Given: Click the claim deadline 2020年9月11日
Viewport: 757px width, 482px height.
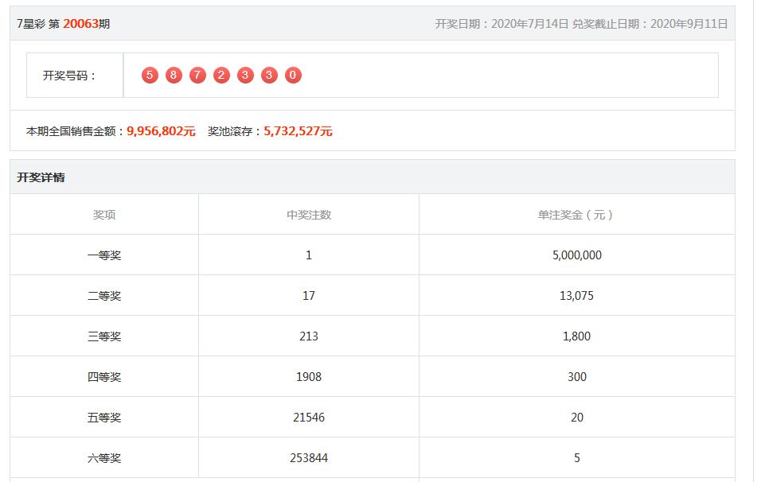Looking at the screenshot, I should point(689,24).
